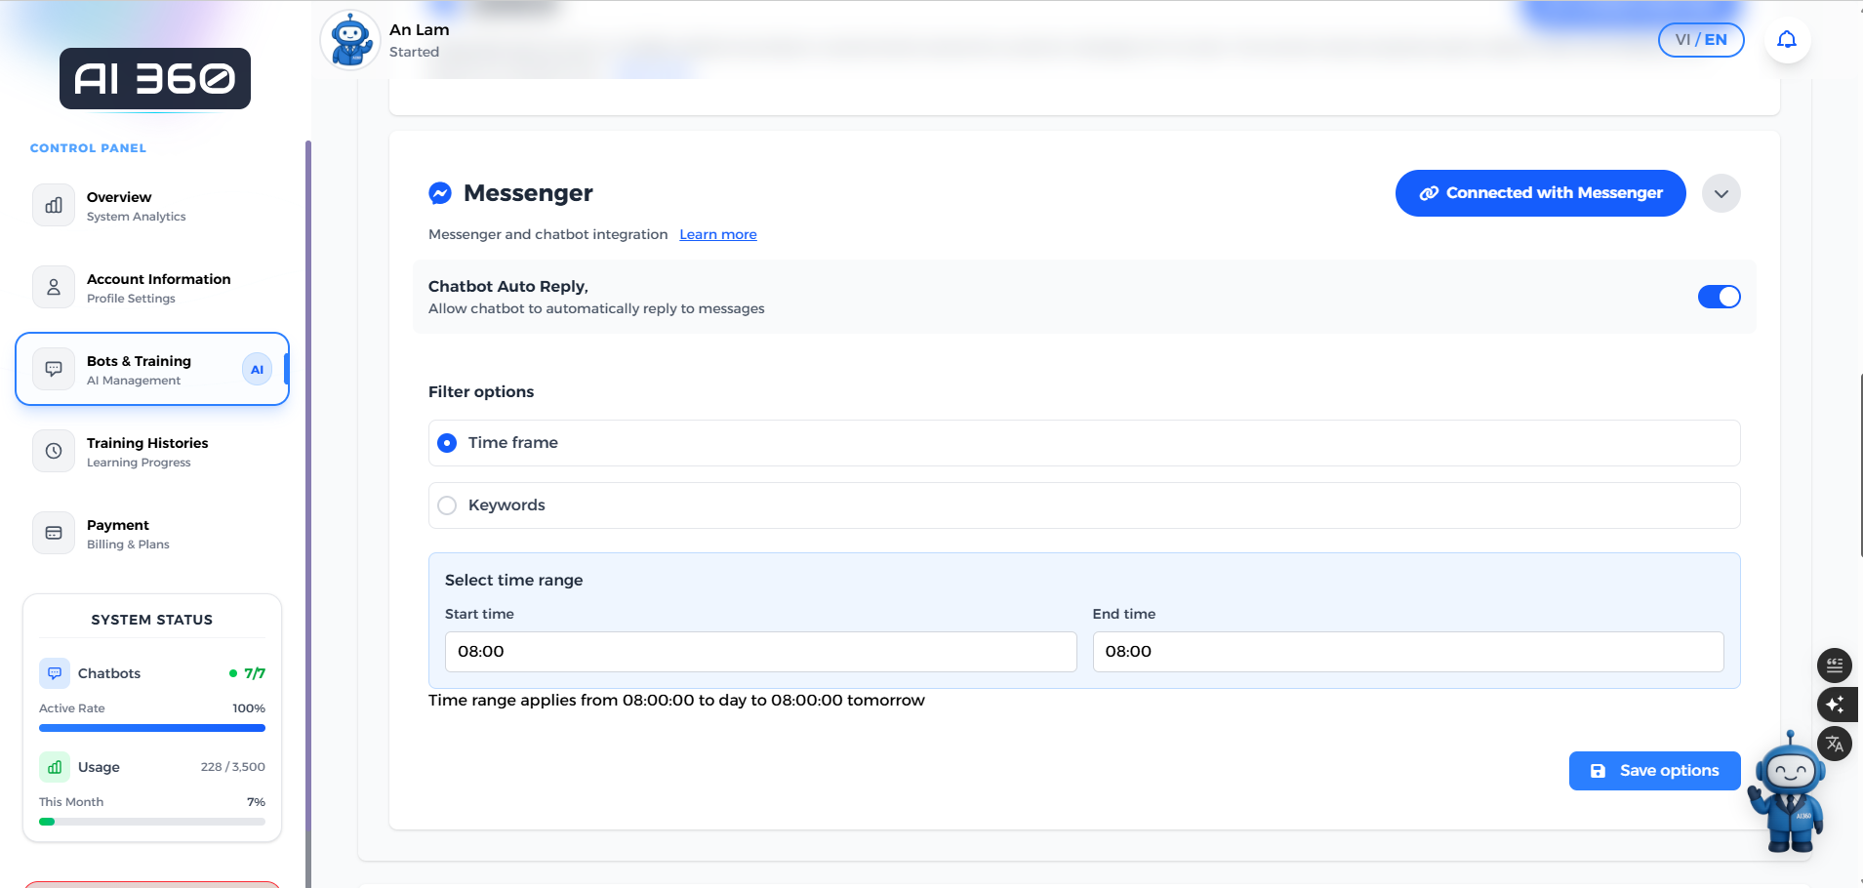The width and height of the screenshot is (1863, 888).
Task: Collapse the Messenger section with chevron
Action: tap(1721, 193)
